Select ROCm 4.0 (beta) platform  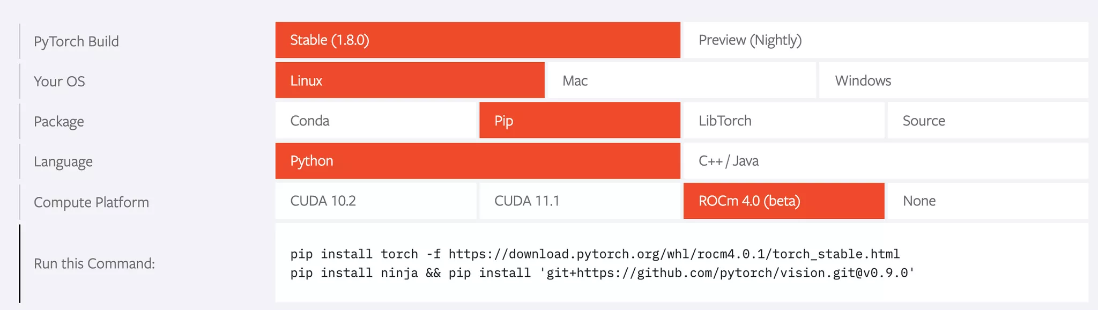tap(784, 201)
